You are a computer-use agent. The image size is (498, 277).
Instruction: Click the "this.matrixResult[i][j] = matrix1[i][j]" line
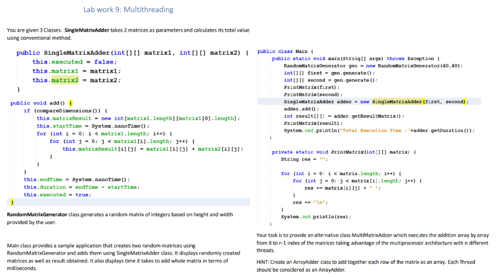[x=153, y=149]
